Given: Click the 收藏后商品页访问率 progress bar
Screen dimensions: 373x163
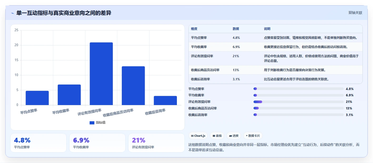Looking at the screenshot, I should (299, 108).
